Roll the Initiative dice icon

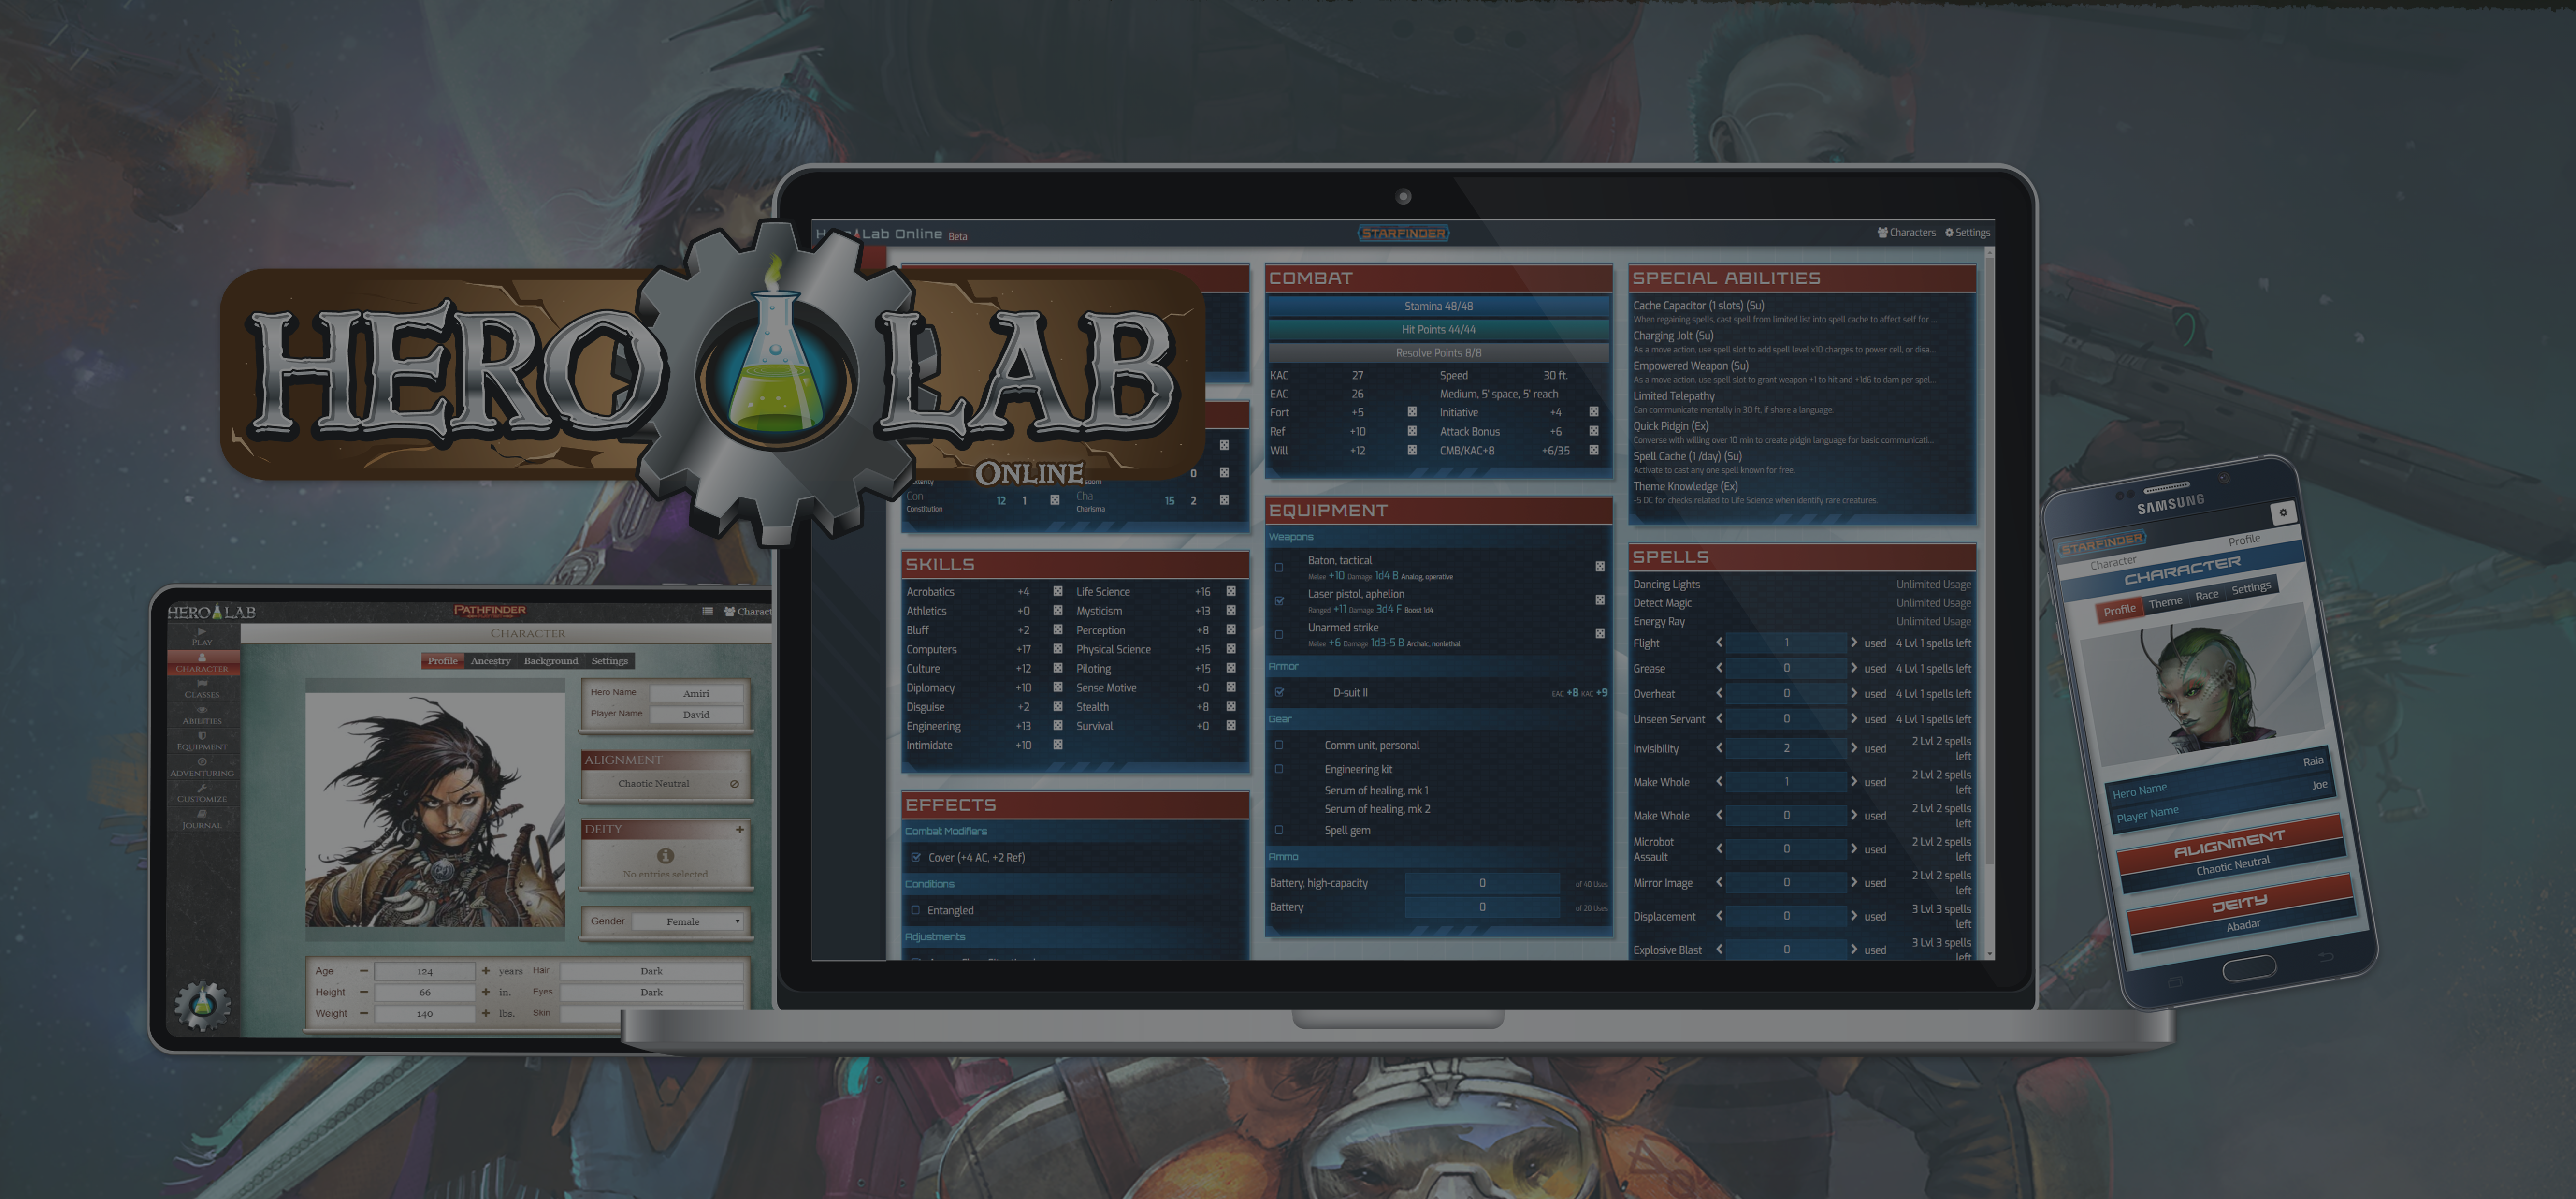(x=1594, y=412)
